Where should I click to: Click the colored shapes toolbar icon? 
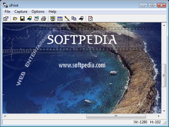[x=29, y=19]
